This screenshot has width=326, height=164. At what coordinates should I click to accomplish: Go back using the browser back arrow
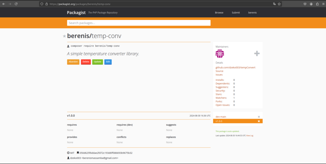point(4,4)
